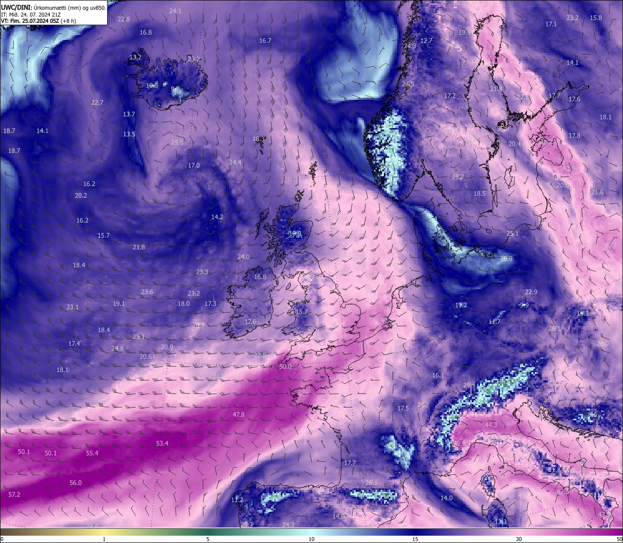Click the 56.0 value on the map
This screenshot has height=543, width=623.
coord(75,483)
